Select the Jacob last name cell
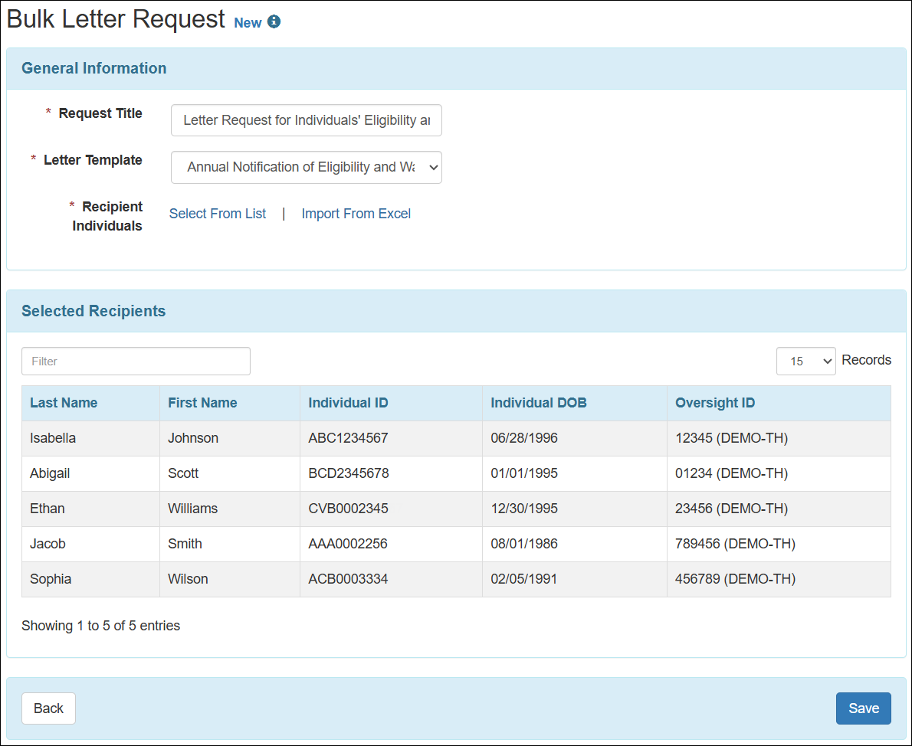Screen dimensions: 912x746 [x=90, y=544]
